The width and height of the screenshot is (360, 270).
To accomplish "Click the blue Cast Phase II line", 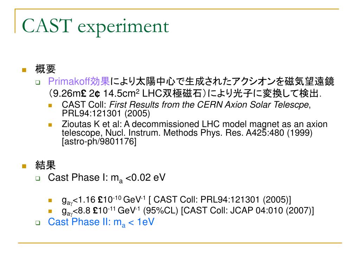I will pos(101,222).
